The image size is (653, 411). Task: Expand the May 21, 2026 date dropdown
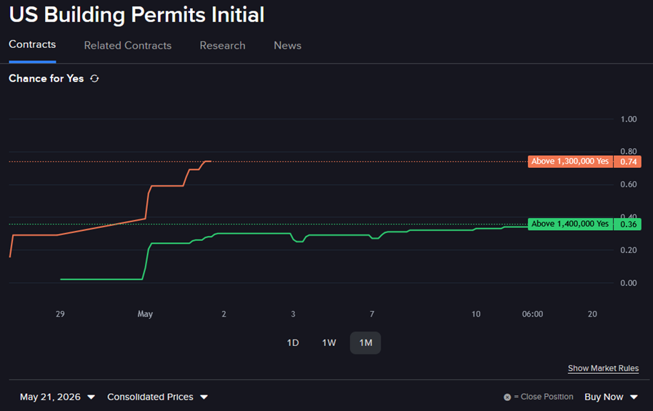(x=57, y=397)
